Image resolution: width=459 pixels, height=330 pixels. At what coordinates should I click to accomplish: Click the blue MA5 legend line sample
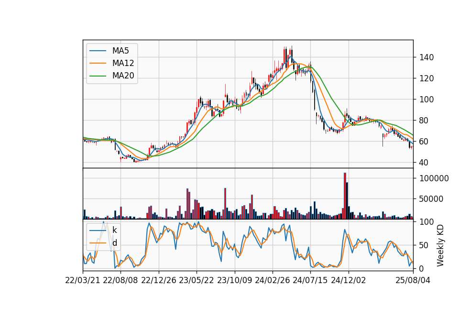[x=98, y=51]
